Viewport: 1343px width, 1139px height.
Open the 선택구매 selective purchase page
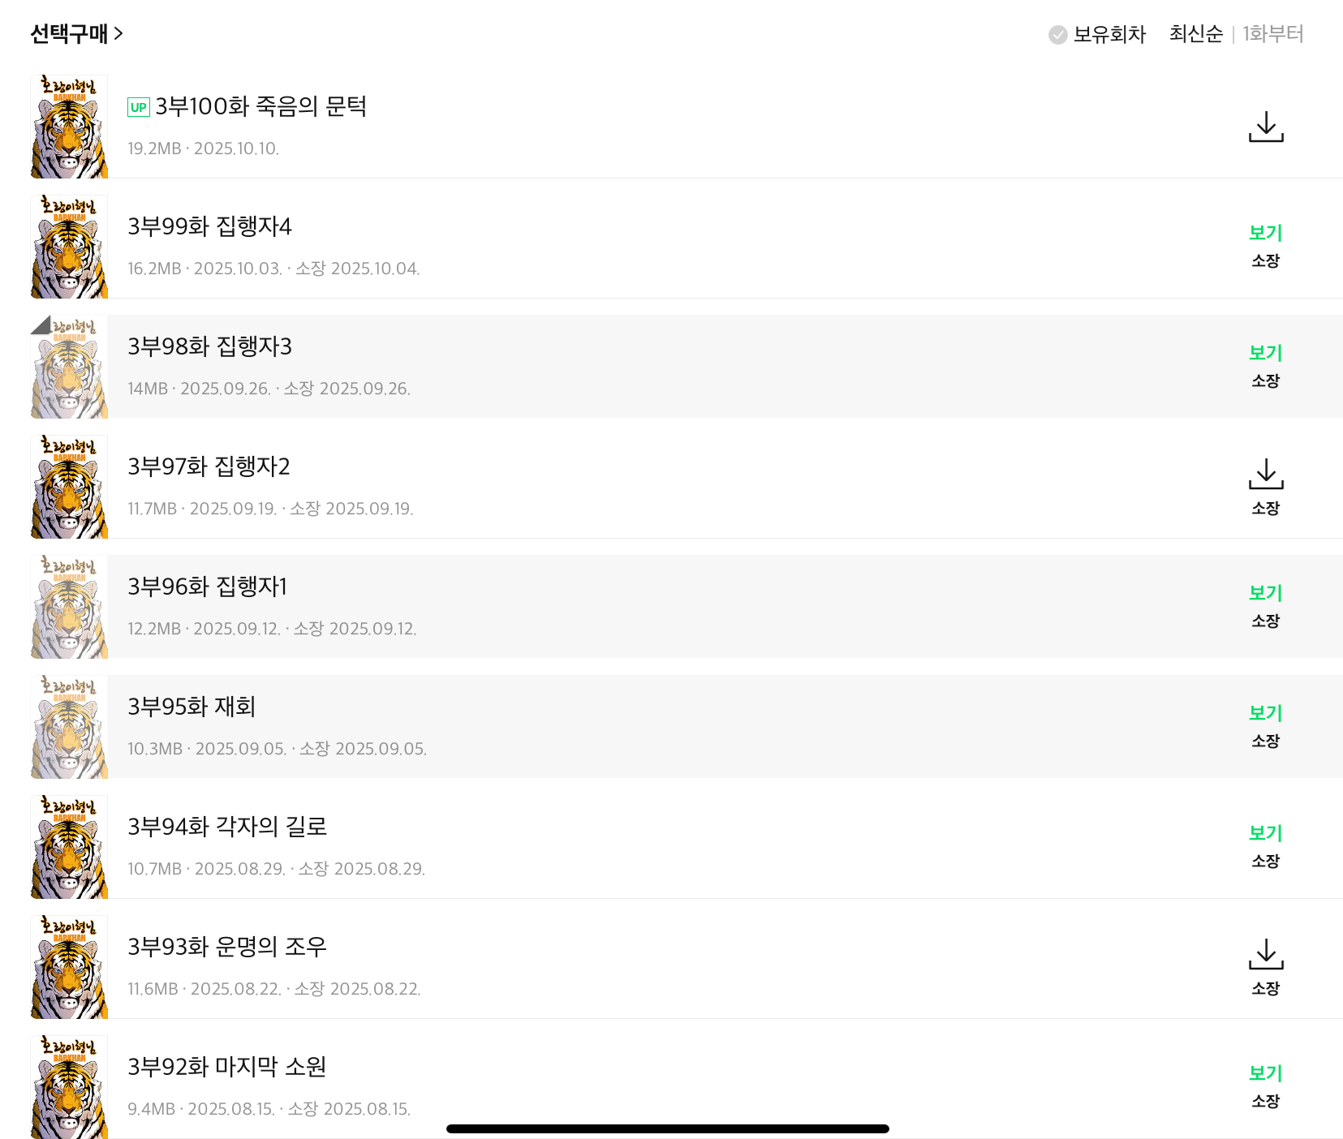click(x=76, y=34)
